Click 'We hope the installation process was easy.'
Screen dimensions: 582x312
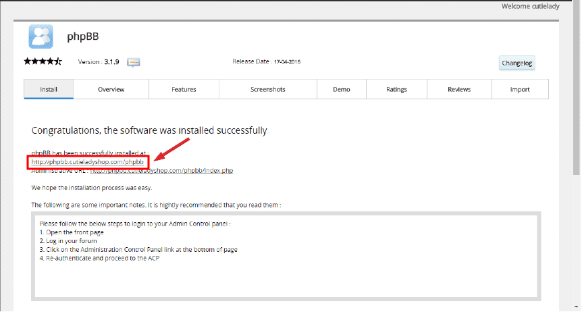pos(92,188)
